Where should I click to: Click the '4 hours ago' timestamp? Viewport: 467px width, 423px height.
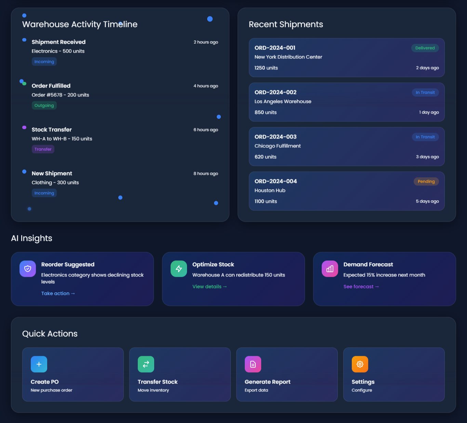206,86
